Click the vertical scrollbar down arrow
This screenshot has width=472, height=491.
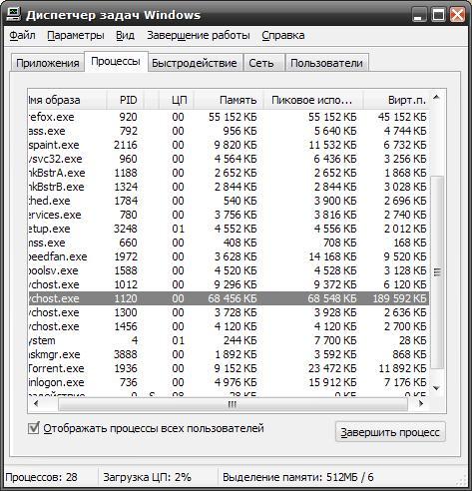point(437,388)
